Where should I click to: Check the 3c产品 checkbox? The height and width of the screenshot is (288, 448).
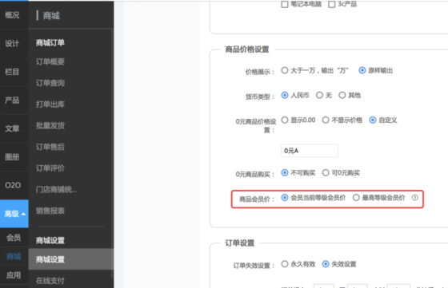[332, 4]
